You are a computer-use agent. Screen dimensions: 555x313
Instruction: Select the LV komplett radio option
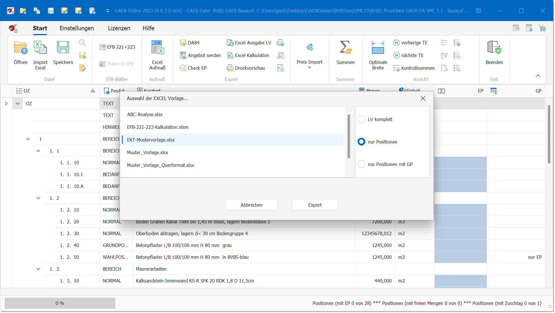[361, 119]
